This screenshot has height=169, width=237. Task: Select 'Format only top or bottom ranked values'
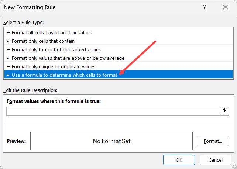(56, 49)
